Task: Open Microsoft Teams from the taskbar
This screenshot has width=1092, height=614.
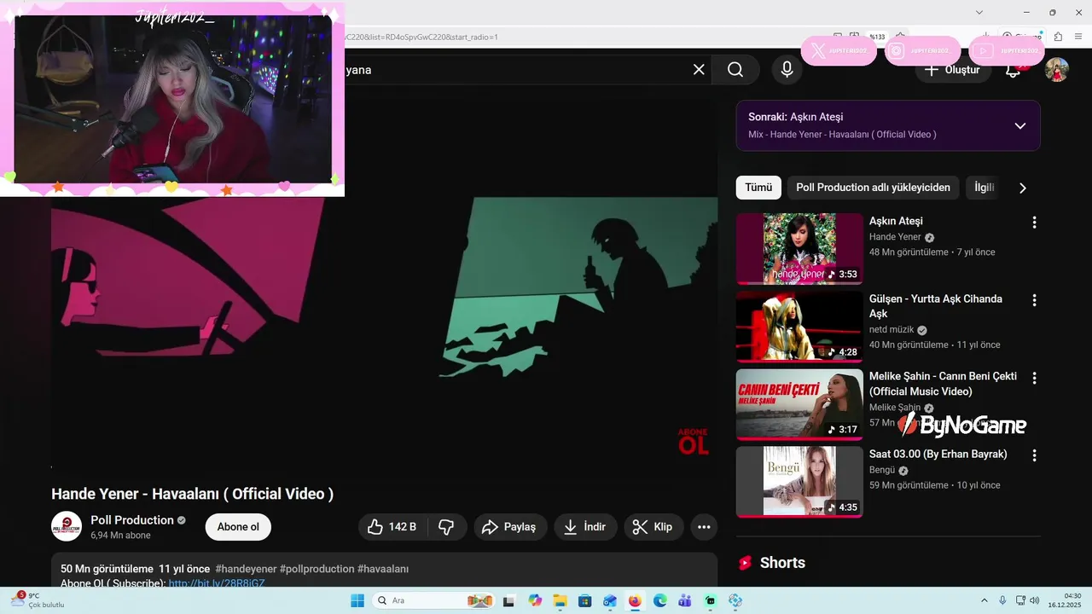Action: (x=685, y=600)
